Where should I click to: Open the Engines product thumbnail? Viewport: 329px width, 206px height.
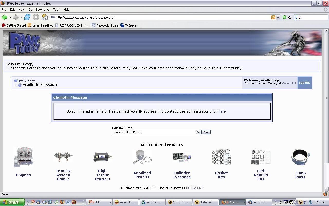[x=23, y=157]
